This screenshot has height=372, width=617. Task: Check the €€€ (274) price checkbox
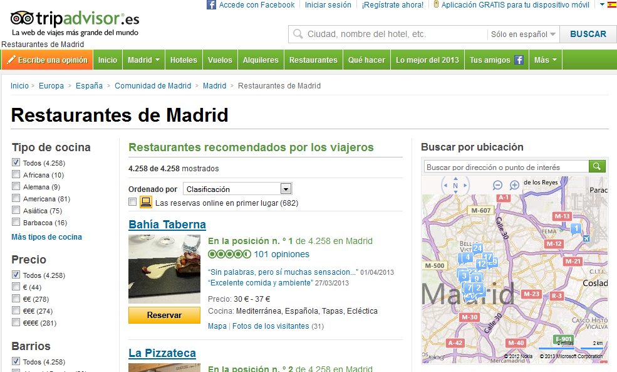pos(16,311)
